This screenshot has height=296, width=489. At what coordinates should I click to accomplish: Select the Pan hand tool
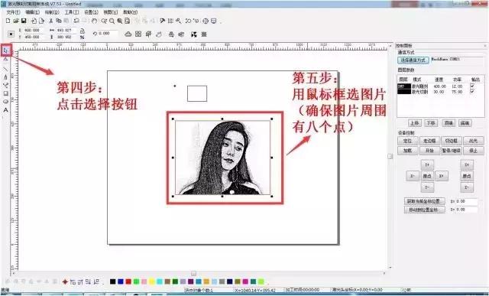(95, 21)
